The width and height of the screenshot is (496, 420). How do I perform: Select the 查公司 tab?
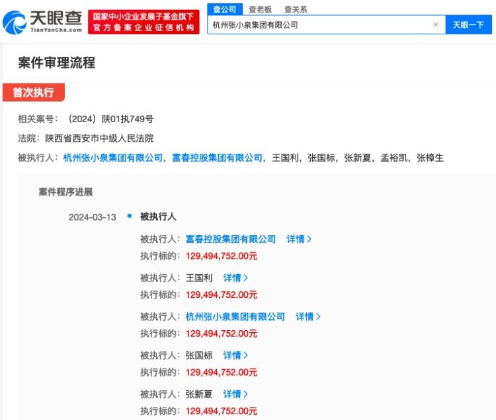[x=225, y=9]
